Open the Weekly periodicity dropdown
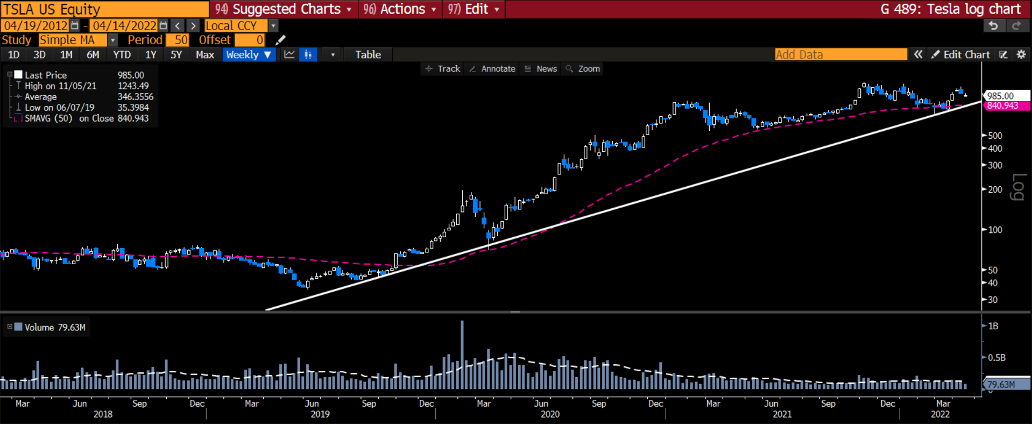 [249, 54]
